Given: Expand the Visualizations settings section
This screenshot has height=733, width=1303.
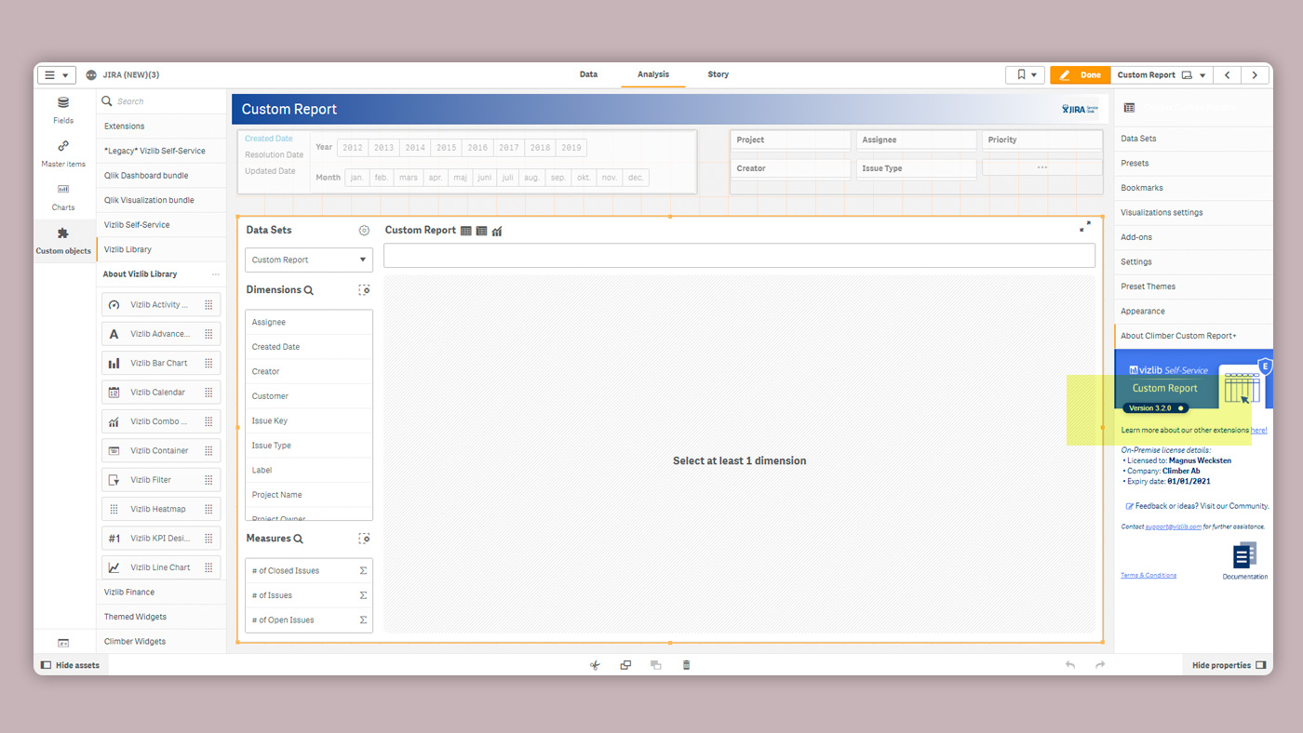Looking at the screenshot, I should point(1193,213).
